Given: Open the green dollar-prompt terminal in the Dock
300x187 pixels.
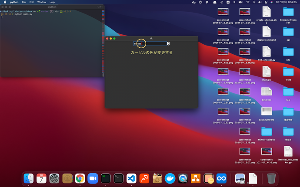Looking at the screenshot, I should pyautogui.click(x=106, y=178).
